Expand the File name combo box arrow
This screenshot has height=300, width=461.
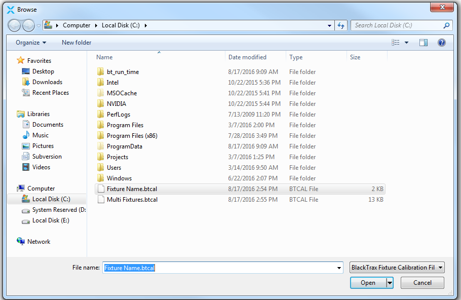pyautogui.click(x=339, y=267)
